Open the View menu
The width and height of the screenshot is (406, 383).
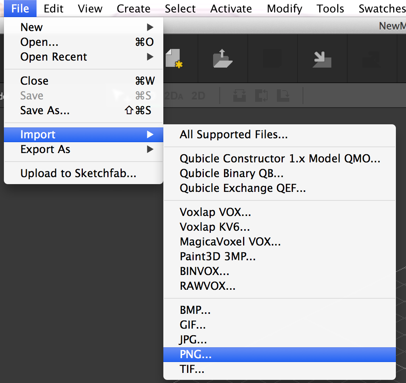click(x=90, y=9)
